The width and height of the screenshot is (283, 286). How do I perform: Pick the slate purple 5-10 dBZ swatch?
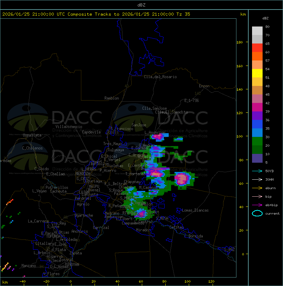(257, 158)
